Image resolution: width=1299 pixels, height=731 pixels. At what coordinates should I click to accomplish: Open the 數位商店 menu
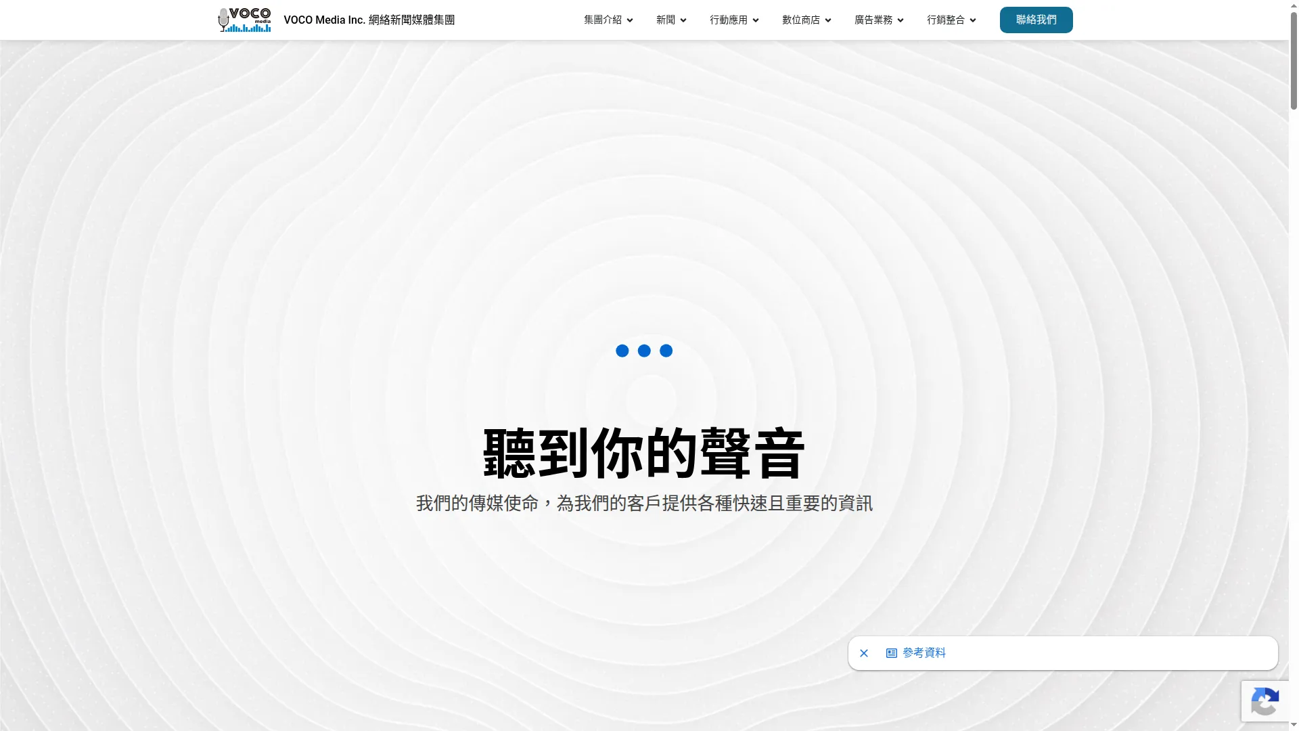coord(801,20)
